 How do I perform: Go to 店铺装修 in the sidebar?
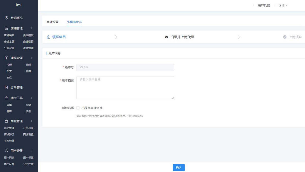click(x=9, y=35)
